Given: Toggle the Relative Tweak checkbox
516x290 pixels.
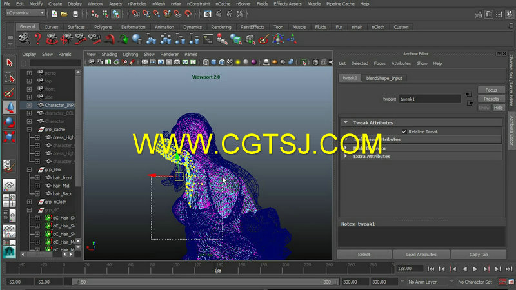Looking at the screenshot, I should (404, 131).
